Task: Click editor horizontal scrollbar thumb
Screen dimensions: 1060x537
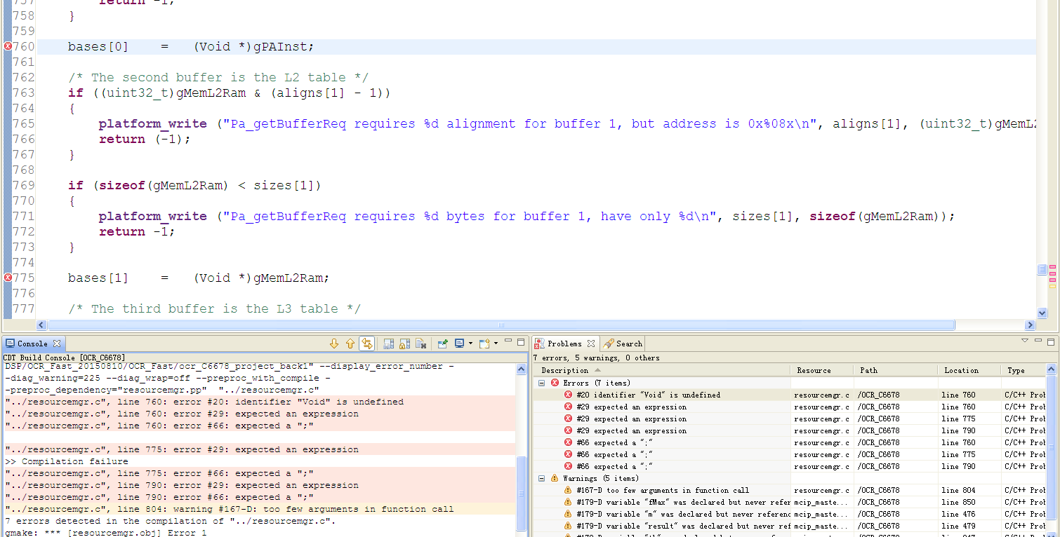Action: (501, 325)
